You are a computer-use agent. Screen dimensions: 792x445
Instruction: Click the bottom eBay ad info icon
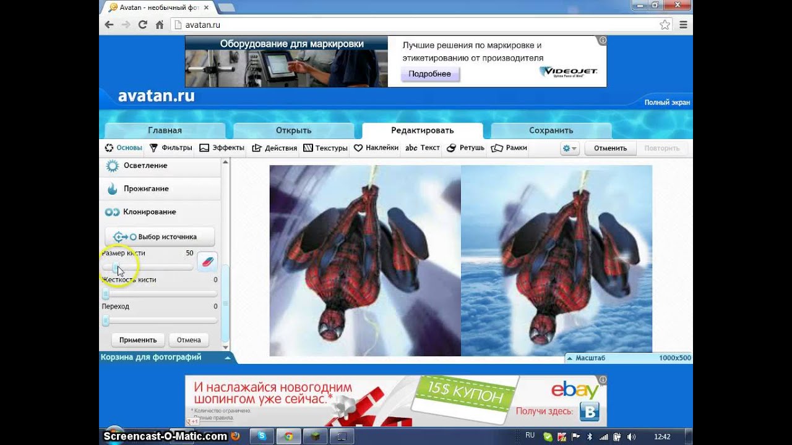602,379
